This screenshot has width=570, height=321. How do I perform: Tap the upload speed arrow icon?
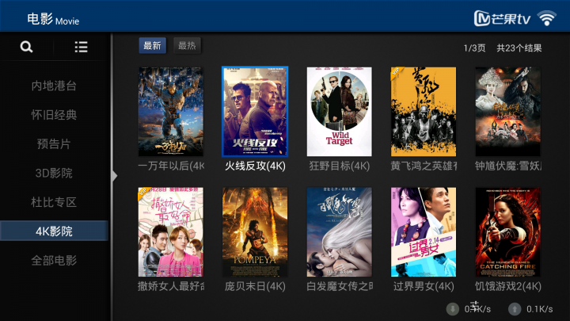[515, 309]
